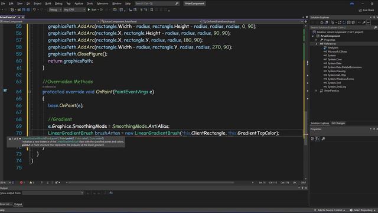Collapse the ArtanComponent project node
378x213 pixels.
[313, 36]
